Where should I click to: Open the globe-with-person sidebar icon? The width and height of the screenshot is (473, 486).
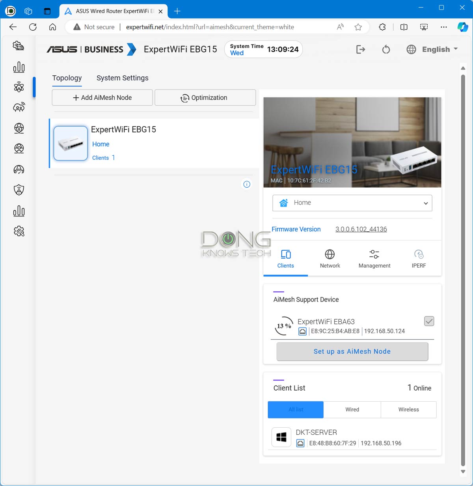tap(19, 149)
